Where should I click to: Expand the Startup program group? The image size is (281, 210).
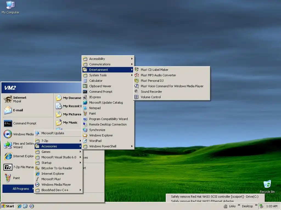coord(58,163)
